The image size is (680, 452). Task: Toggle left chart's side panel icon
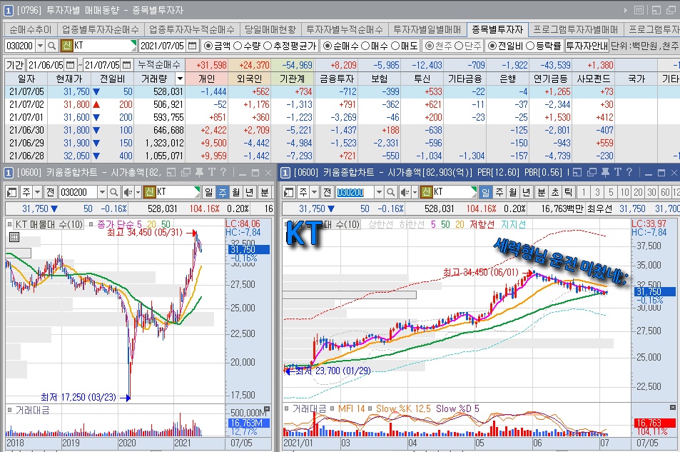click(12, 192)
